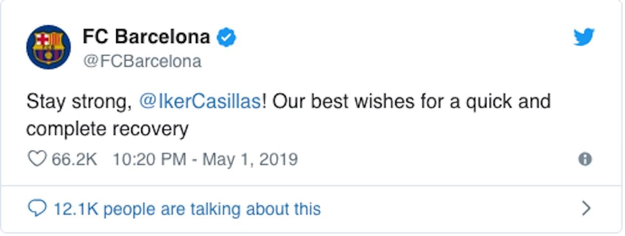Open the @IkerCasillas mention link

(x=200, y=102)
